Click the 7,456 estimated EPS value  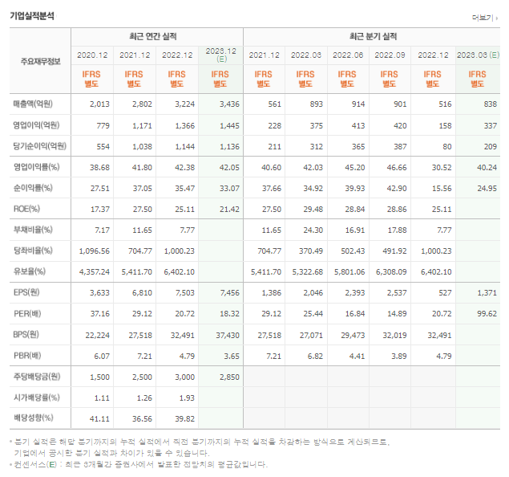tap(229, 293)
